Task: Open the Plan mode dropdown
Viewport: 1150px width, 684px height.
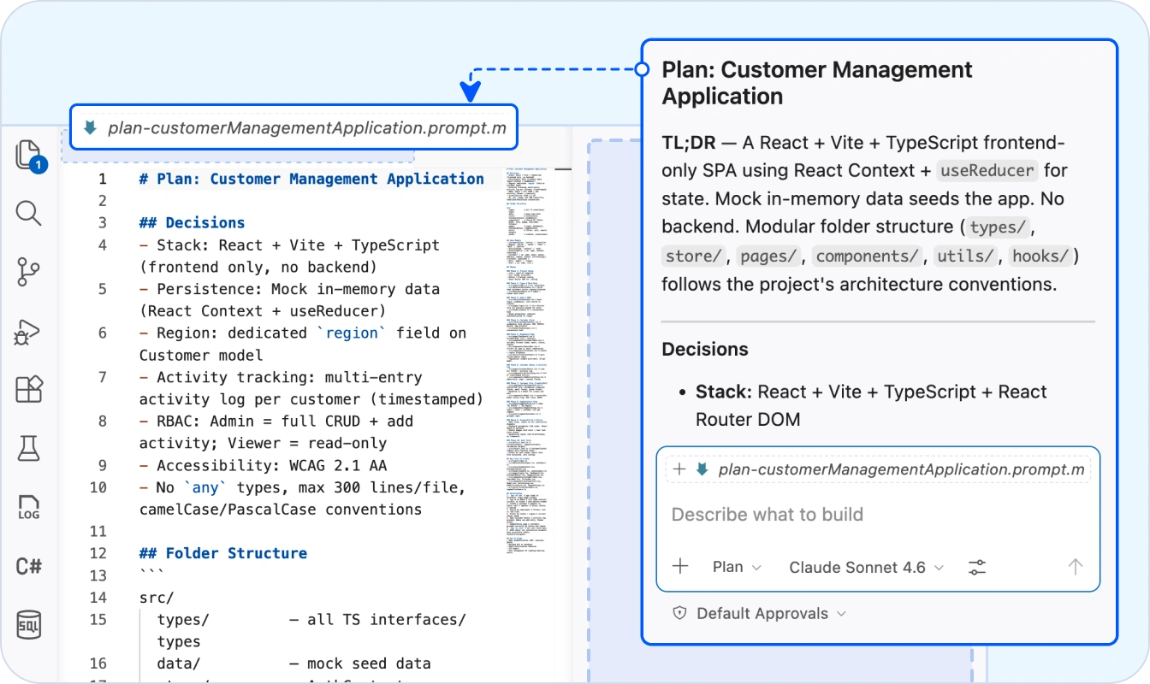Action: 737,567
